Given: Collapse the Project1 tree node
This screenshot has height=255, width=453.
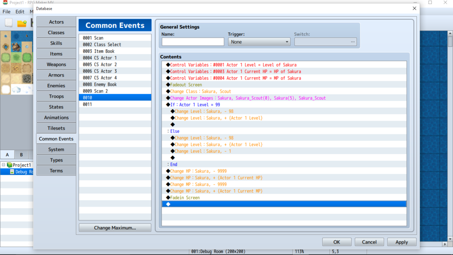Looking at the screenshot, I should (4, 165).
